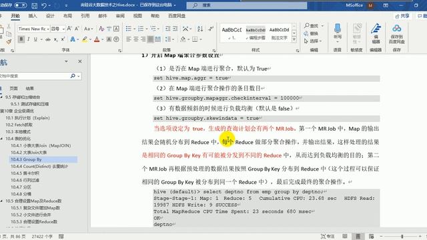The height and width of the screenshot is (240, 427).
Task: Click the Enclose Characters circle icon
Action: pos(116,39)
